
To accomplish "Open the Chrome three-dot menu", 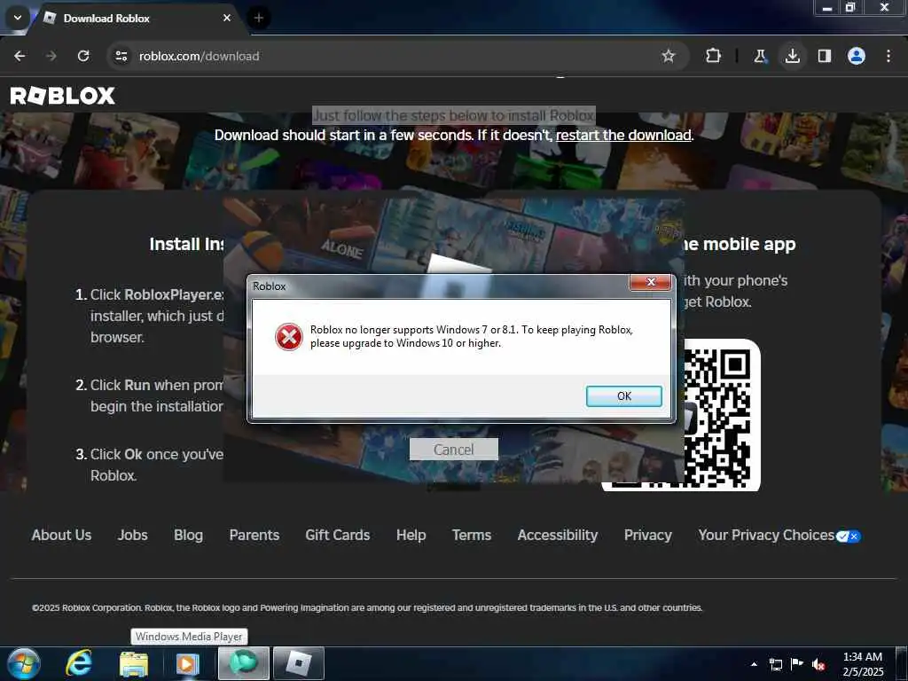I will (x=888, y=56).
